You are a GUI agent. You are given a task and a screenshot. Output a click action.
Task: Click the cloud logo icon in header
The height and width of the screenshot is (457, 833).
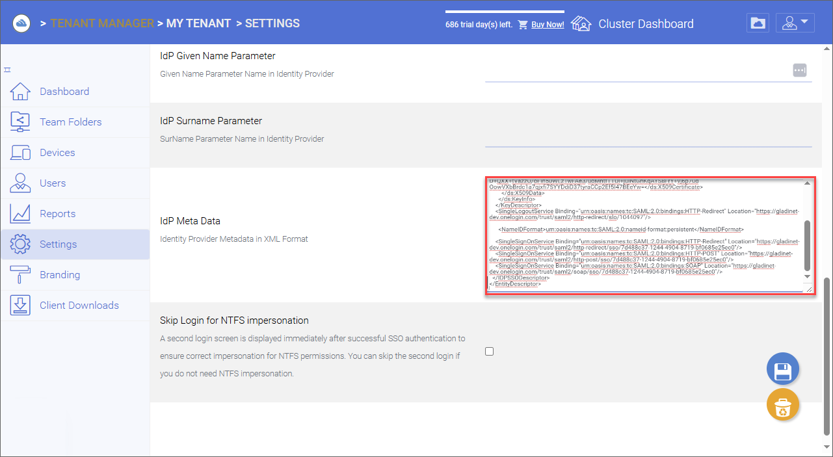[23, 23]
